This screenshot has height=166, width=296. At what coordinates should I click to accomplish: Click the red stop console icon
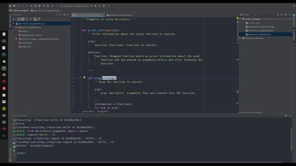[x=14, y=127]
